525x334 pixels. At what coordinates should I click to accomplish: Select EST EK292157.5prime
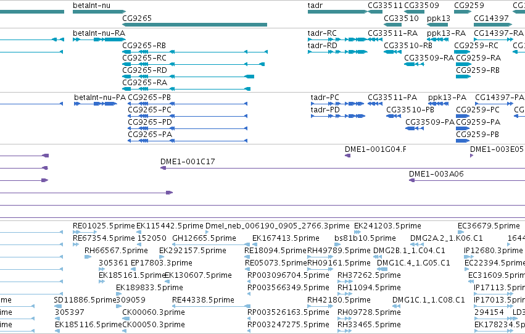[192, 251]
